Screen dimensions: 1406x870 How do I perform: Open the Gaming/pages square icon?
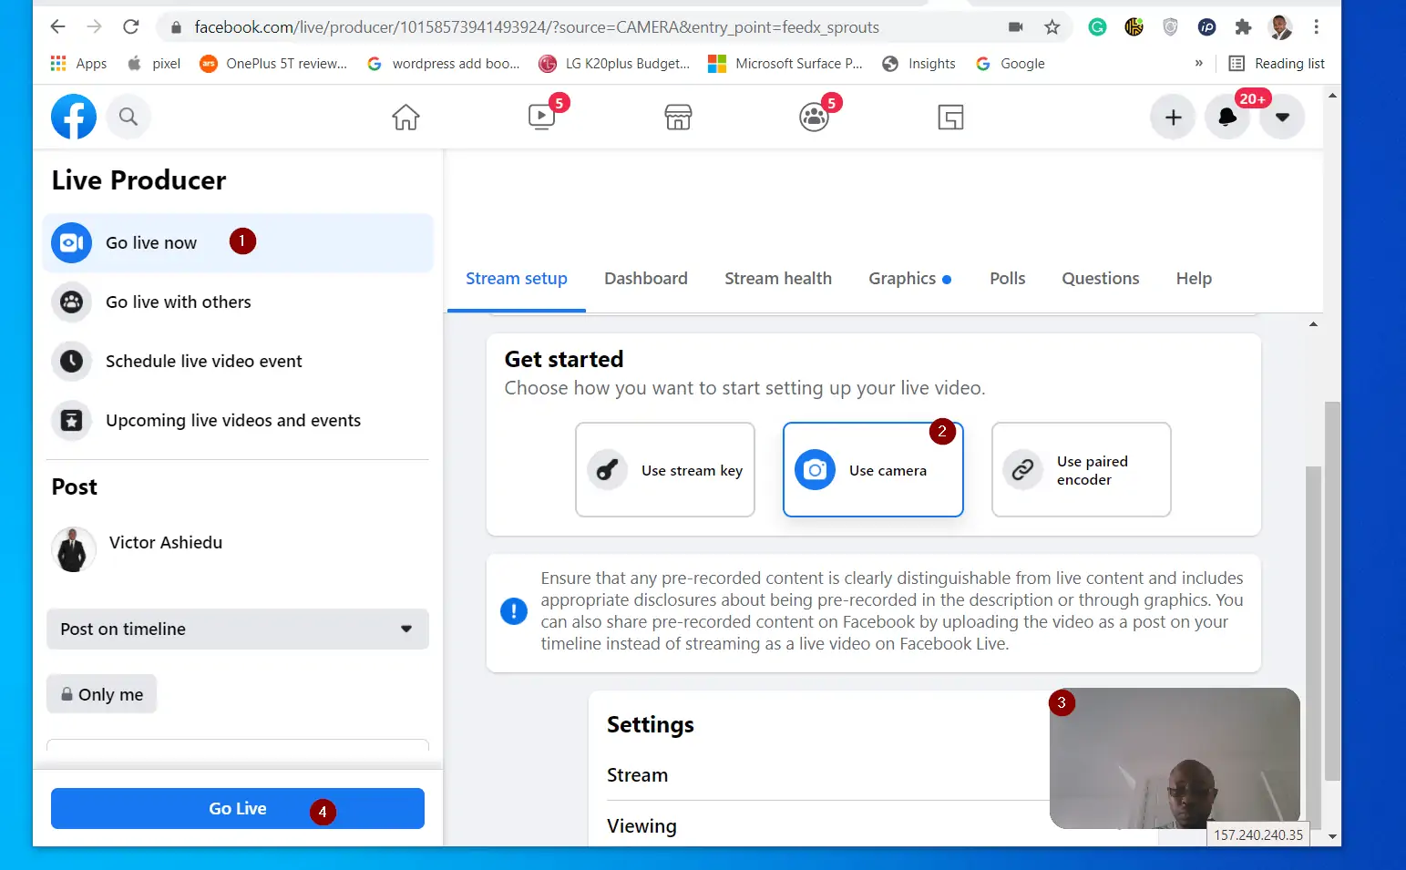coord(950,118)
